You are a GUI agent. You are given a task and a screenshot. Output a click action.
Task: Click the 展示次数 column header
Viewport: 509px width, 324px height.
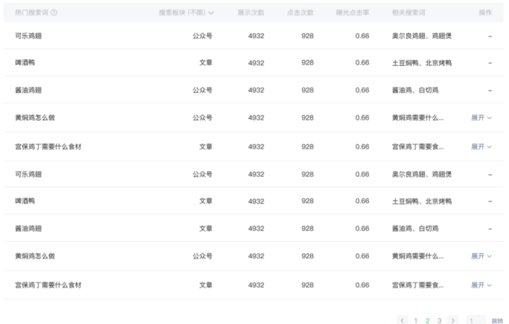click(x=250, y=13)
